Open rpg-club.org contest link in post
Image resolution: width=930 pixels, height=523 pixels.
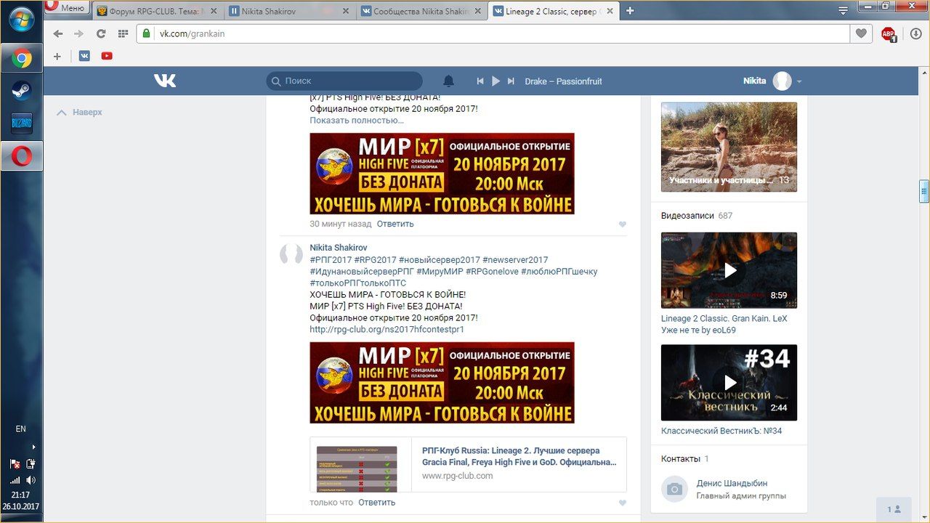pyautogui.click(x=387, y=330)
